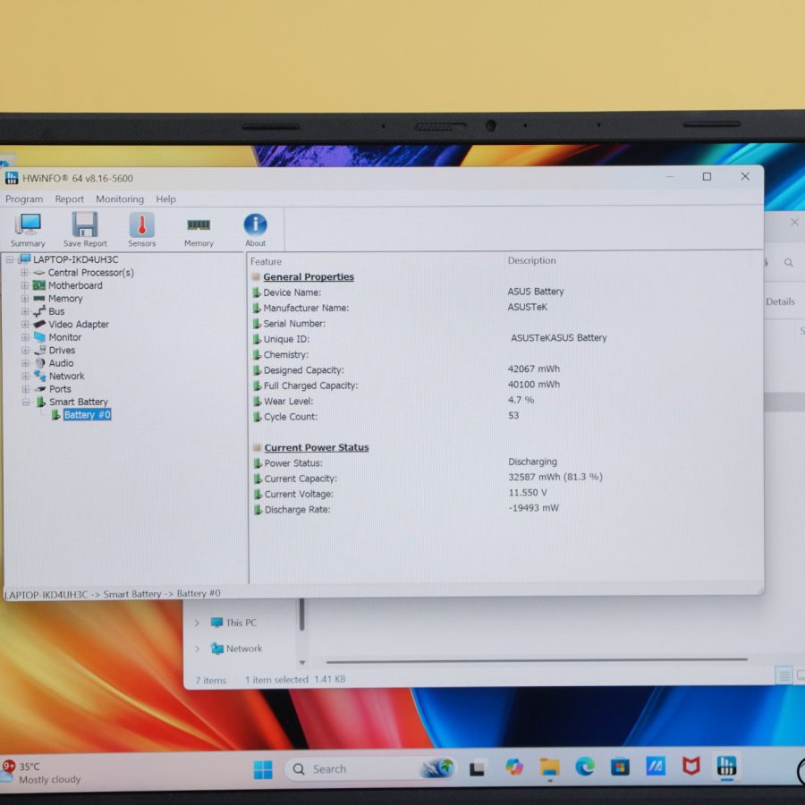Open the Memory toolbar icon
Image resolution: width=805 pixels, height=805 pixels.
pyautogui.click(x=199, y=231)
